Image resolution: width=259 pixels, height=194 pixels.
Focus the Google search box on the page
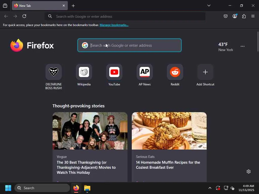(x=129, y=45)
